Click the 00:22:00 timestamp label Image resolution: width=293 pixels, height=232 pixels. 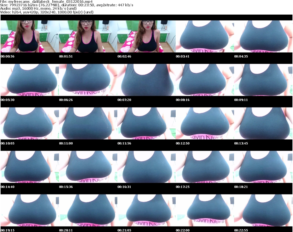(x=183, y=230)
